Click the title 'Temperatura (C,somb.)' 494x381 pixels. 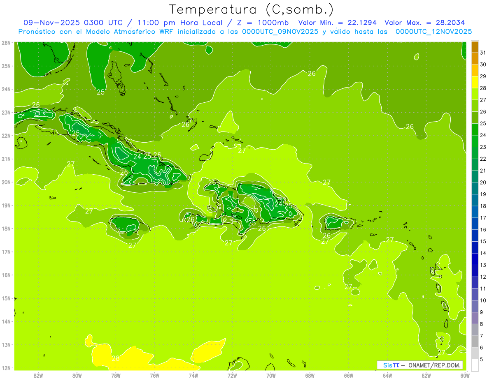tap(252, 9)
